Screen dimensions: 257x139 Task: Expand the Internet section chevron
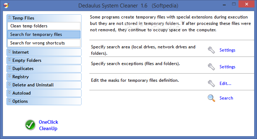coord(10,52)
